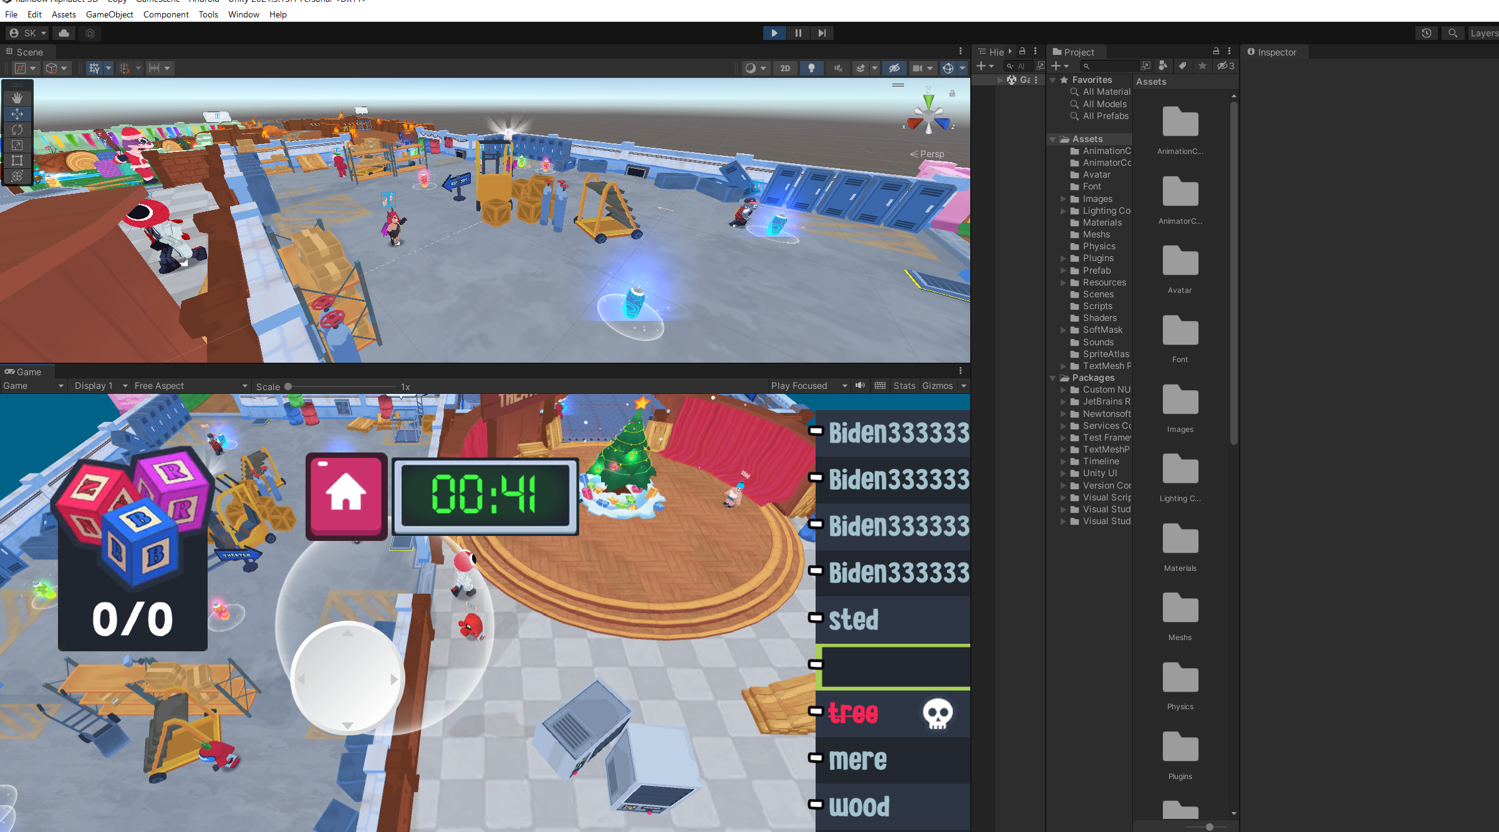Open SK account dropdown
Screen dimensions: 1499x832
tap(28, 33)
